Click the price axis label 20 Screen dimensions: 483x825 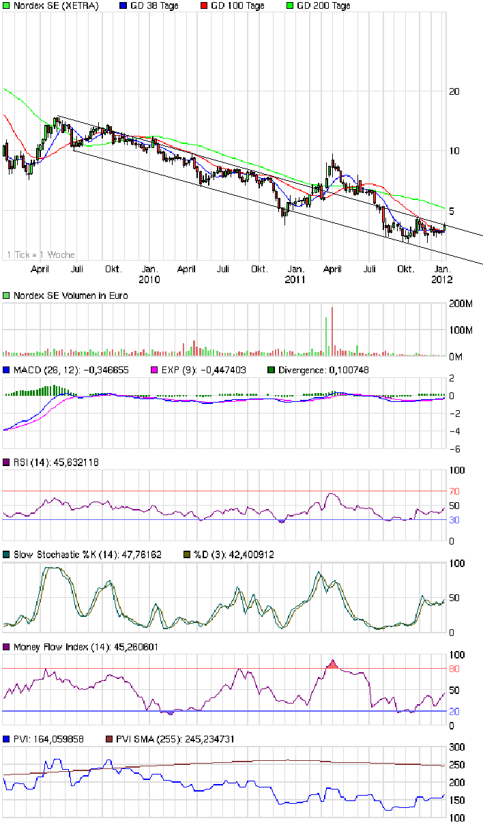click(454, 91)
